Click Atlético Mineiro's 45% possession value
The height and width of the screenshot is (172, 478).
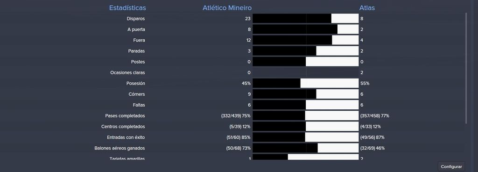click(246, 83)
